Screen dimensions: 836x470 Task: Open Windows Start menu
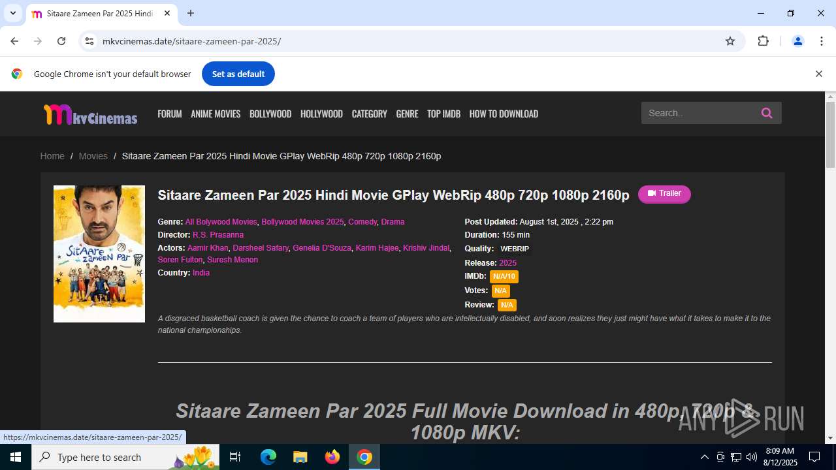16,457
